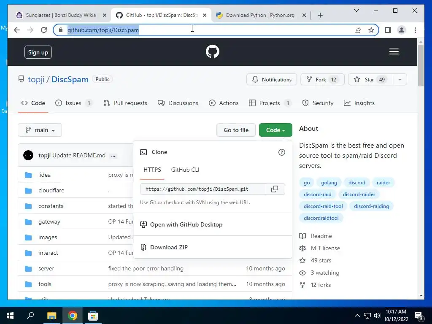Open the Discussions tab

click(178, 103)
